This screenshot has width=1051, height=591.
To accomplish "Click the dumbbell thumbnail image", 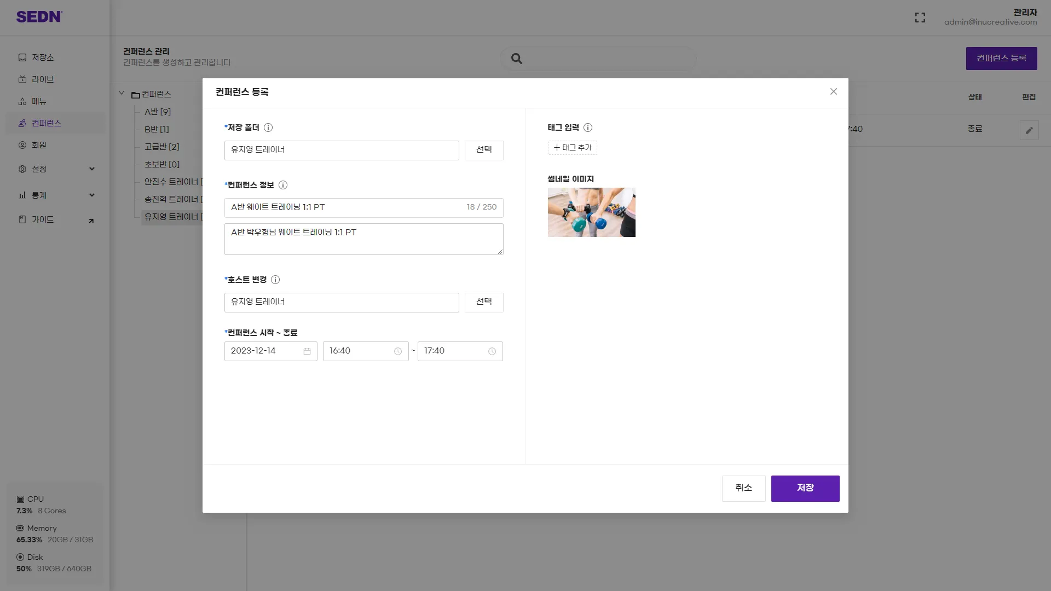I will click(591, 212).
